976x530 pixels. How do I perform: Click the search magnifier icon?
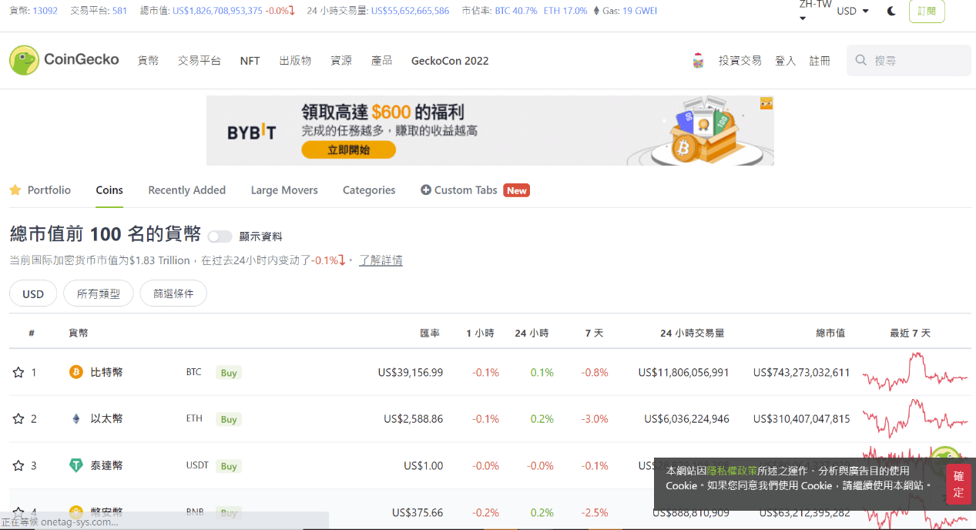coord(861,59)
